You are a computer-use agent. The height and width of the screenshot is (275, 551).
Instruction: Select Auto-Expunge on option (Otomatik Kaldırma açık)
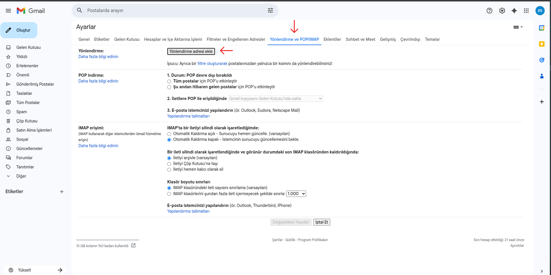[x=169, y=134]
